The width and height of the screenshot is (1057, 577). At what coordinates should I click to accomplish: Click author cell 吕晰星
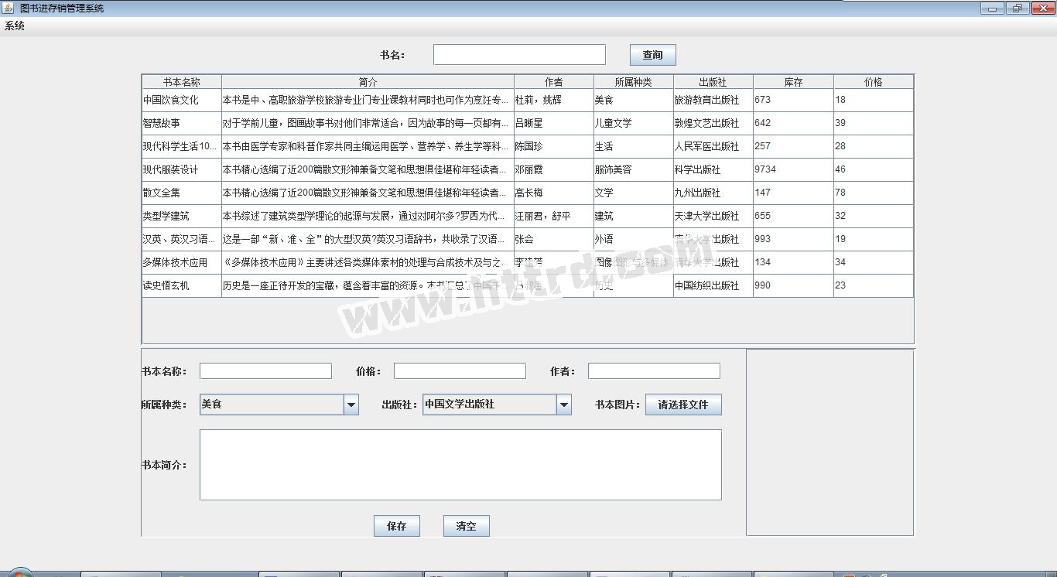pos(554,123)
